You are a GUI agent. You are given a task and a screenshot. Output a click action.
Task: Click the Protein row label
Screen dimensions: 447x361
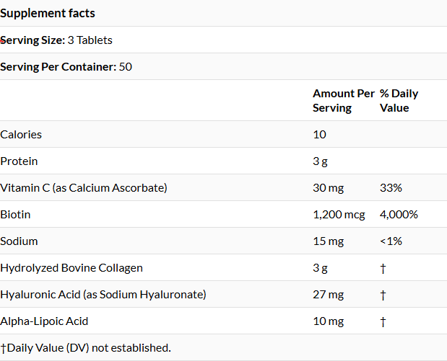[x=19, y=161]
